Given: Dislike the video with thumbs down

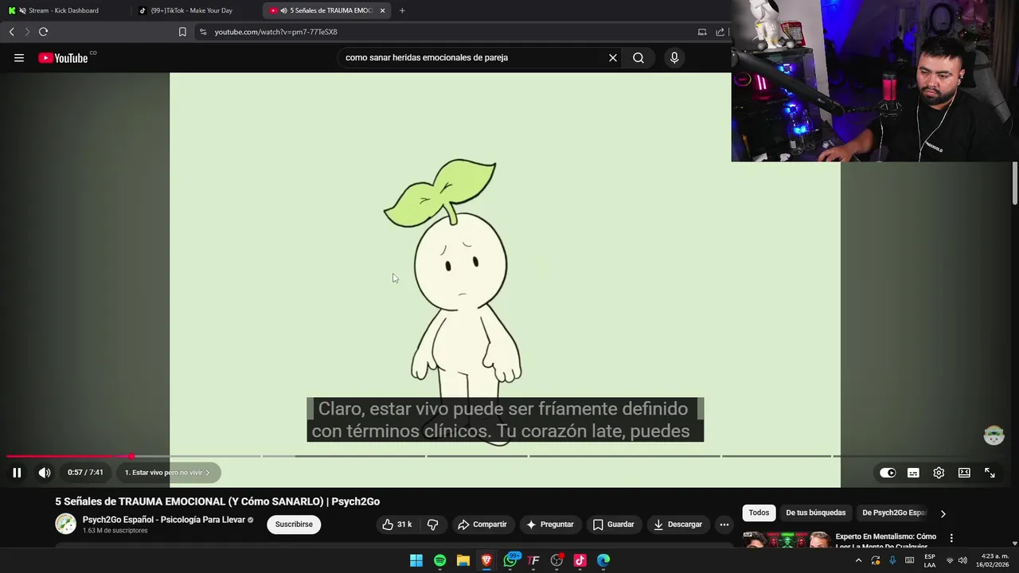Looking at the screenshot, I should 432,524.
